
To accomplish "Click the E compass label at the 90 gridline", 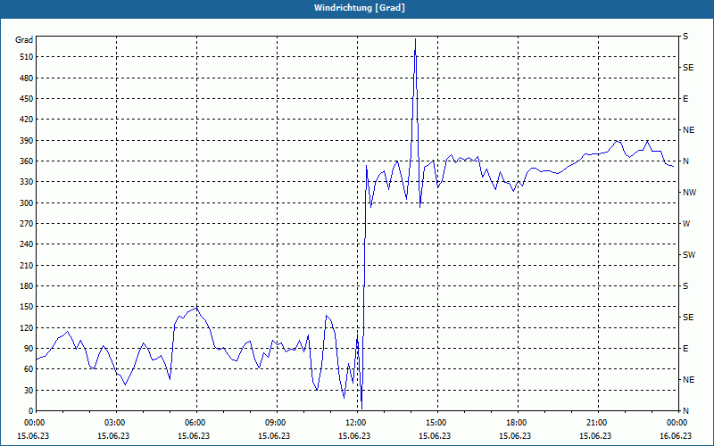I will 685,349.
